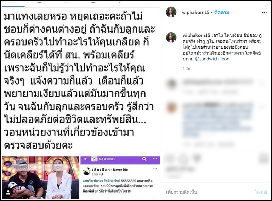Focus the เพิ่มความคิดเห็น comment field
Viewport: 272px width, 201px height.
point(208,192)
